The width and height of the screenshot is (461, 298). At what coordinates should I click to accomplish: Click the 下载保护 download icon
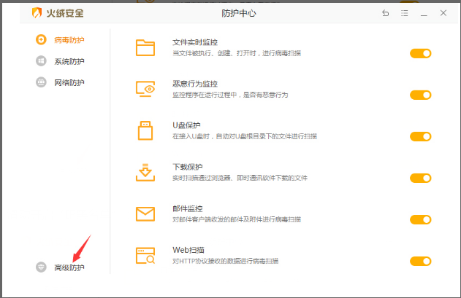[145, 172]
